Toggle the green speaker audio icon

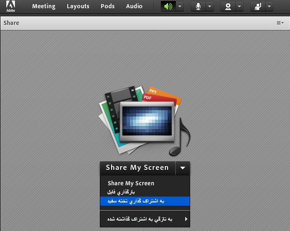pos(168,6)
